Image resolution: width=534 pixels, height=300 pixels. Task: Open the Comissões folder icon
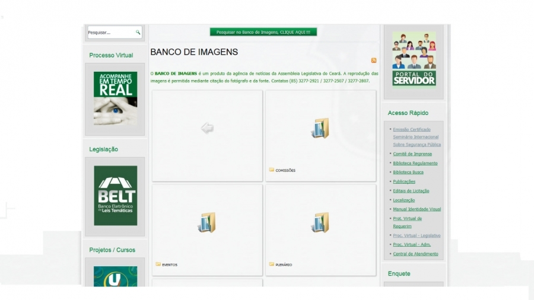pyautogui.click(x=320, y=128)
